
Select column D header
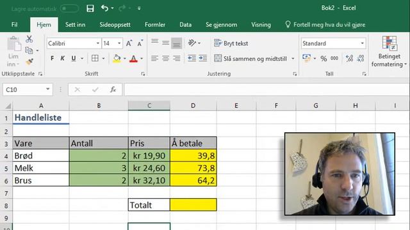[193, 105]
